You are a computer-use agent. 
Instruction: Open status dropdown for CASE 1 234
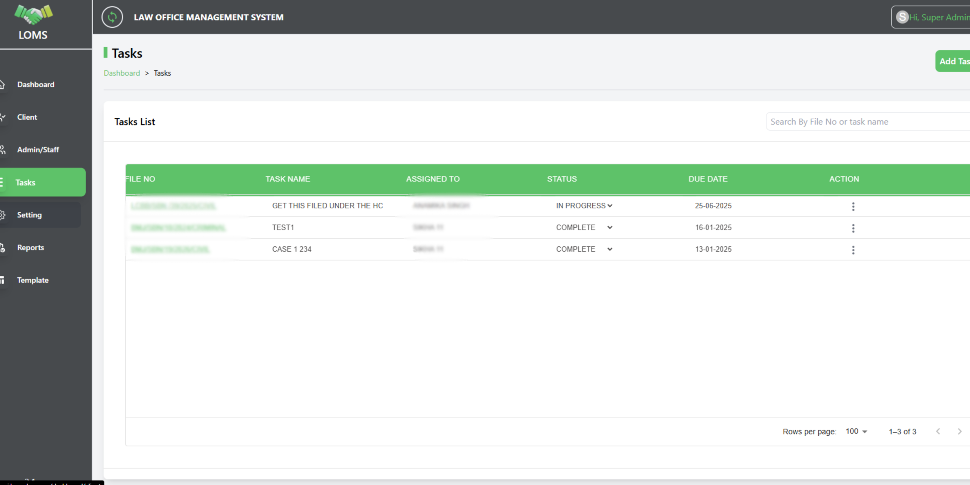click(584, 249)
